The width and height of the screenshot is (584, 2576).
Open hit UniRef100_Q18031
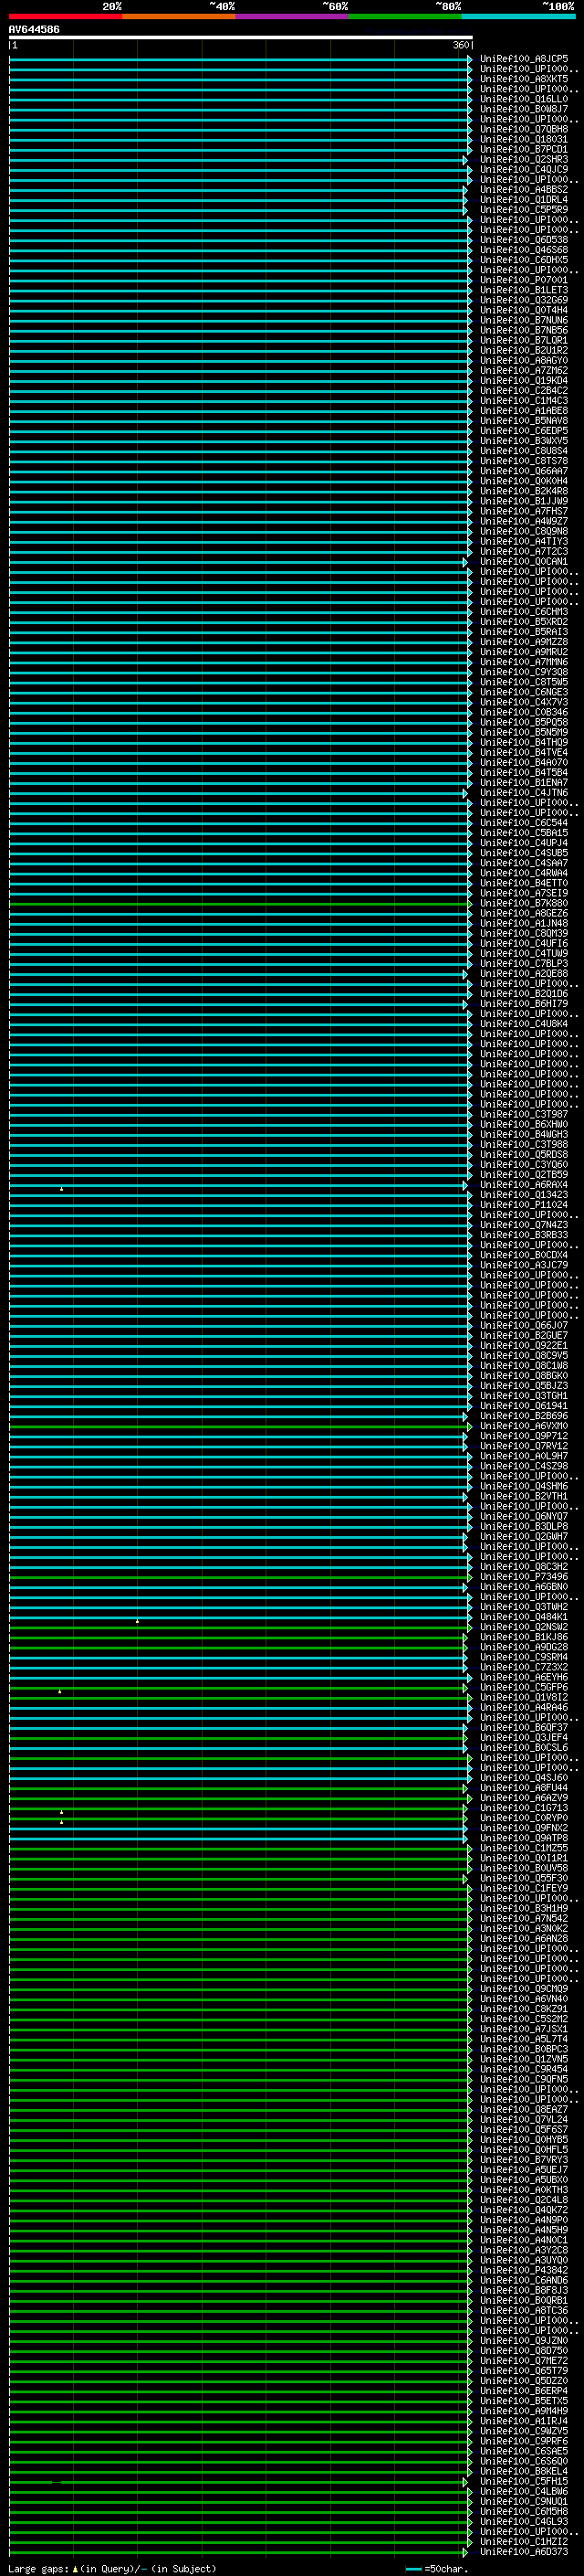(x=524, y=139)
